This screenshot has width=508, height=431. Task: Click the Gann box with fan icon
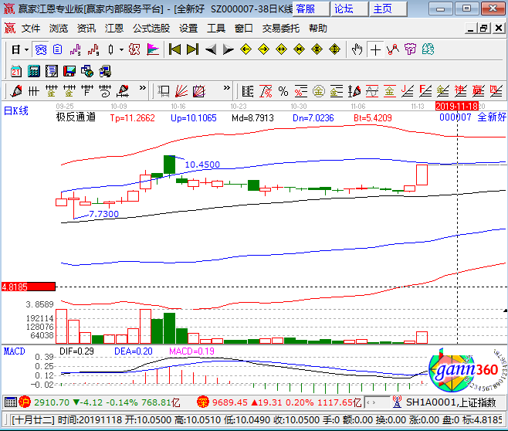pyautogui.click(x=199, y=91)
